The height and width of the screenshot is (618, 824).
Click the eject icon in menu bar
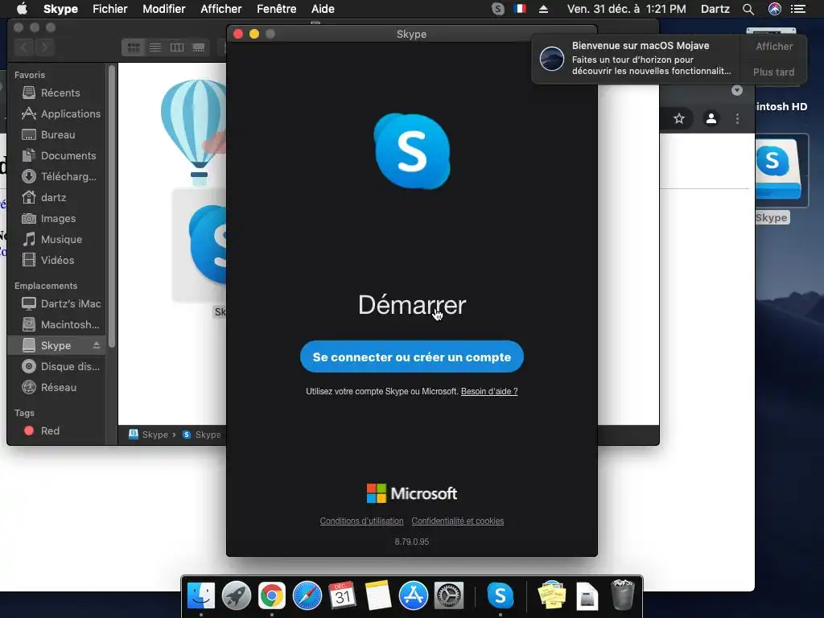[x=543, y=9]
